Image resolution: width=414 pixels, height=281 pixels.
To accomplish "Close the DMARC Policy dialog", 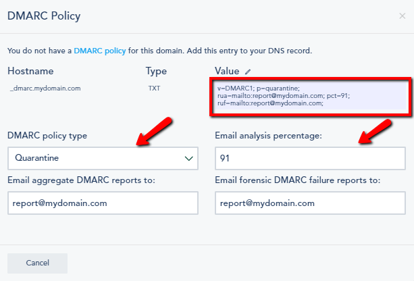I will (402, 15).
